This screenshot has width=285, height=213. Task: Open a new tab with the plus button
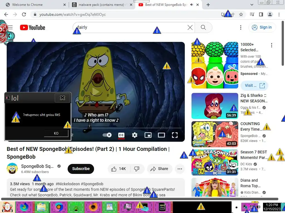coord(208,5)
